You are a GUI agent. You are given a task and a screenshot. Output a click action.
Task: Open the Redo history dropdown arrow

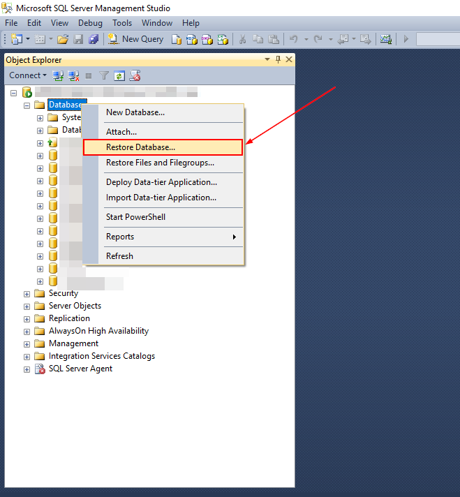pyautogui.click(x=331, y=39)
